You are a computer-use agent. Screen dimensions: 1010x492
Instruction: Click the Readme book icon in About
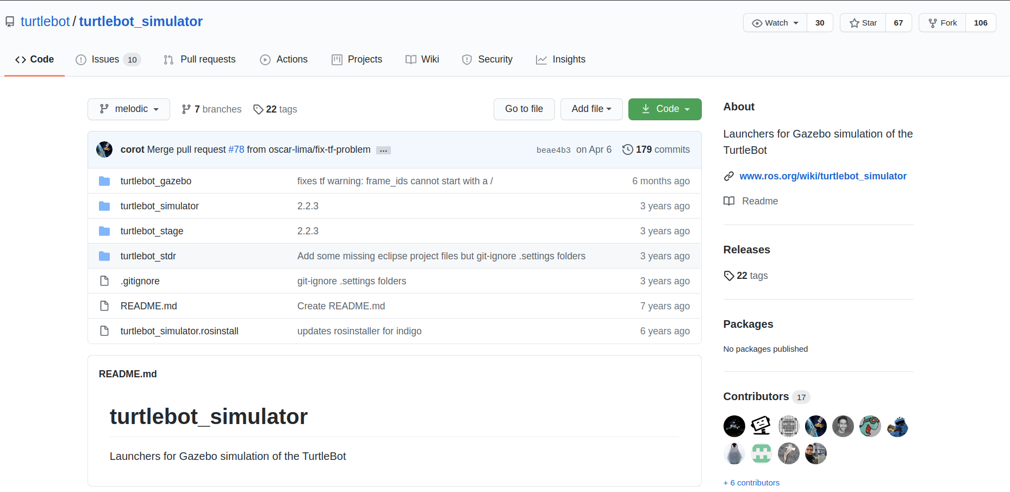729,201
